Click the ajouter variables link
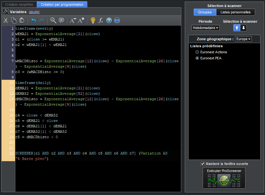Image resolution: width=265 pixels, height=195 pixels. 34,12
